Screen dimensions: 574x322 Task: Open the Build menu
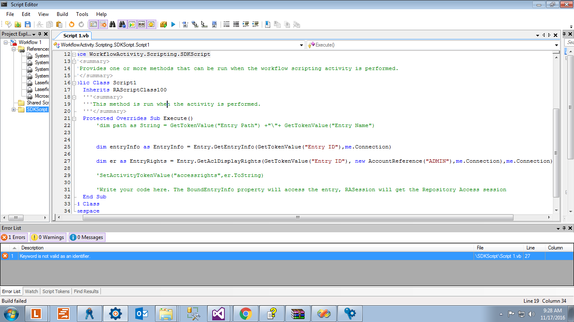pyautogui.click(x=62, y=14)
